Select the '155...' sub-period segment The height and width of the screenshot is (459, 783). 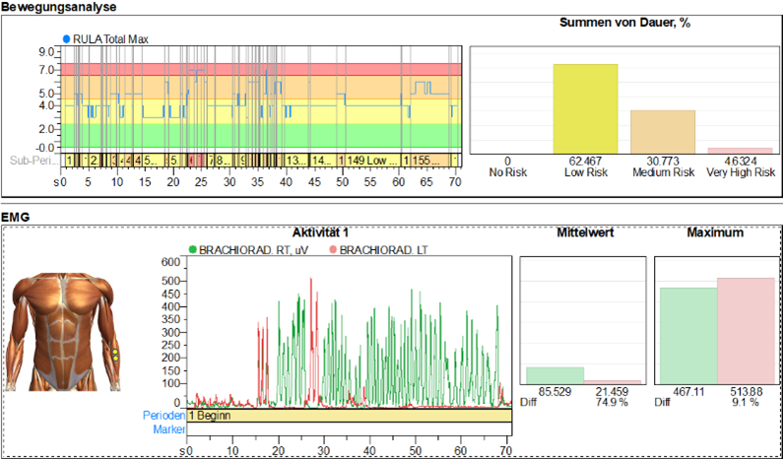pyautogui.click(x=431, y=161)
